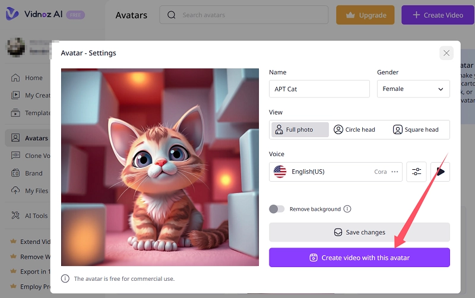Play the voice preview
The width and height of the screenshot is (475, 298).
441,172
